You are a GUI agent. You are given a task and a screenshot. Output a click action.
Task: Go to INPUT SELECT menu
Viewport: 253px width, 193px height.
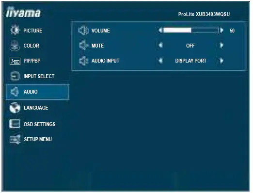pos(39,76)
